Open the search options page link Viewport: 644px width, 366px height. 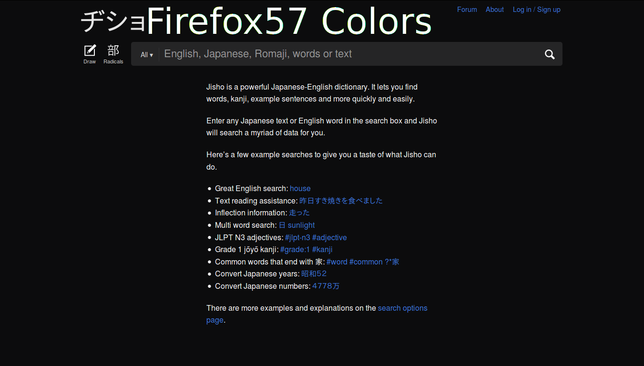pyautogui.click(x=317, y=314)
